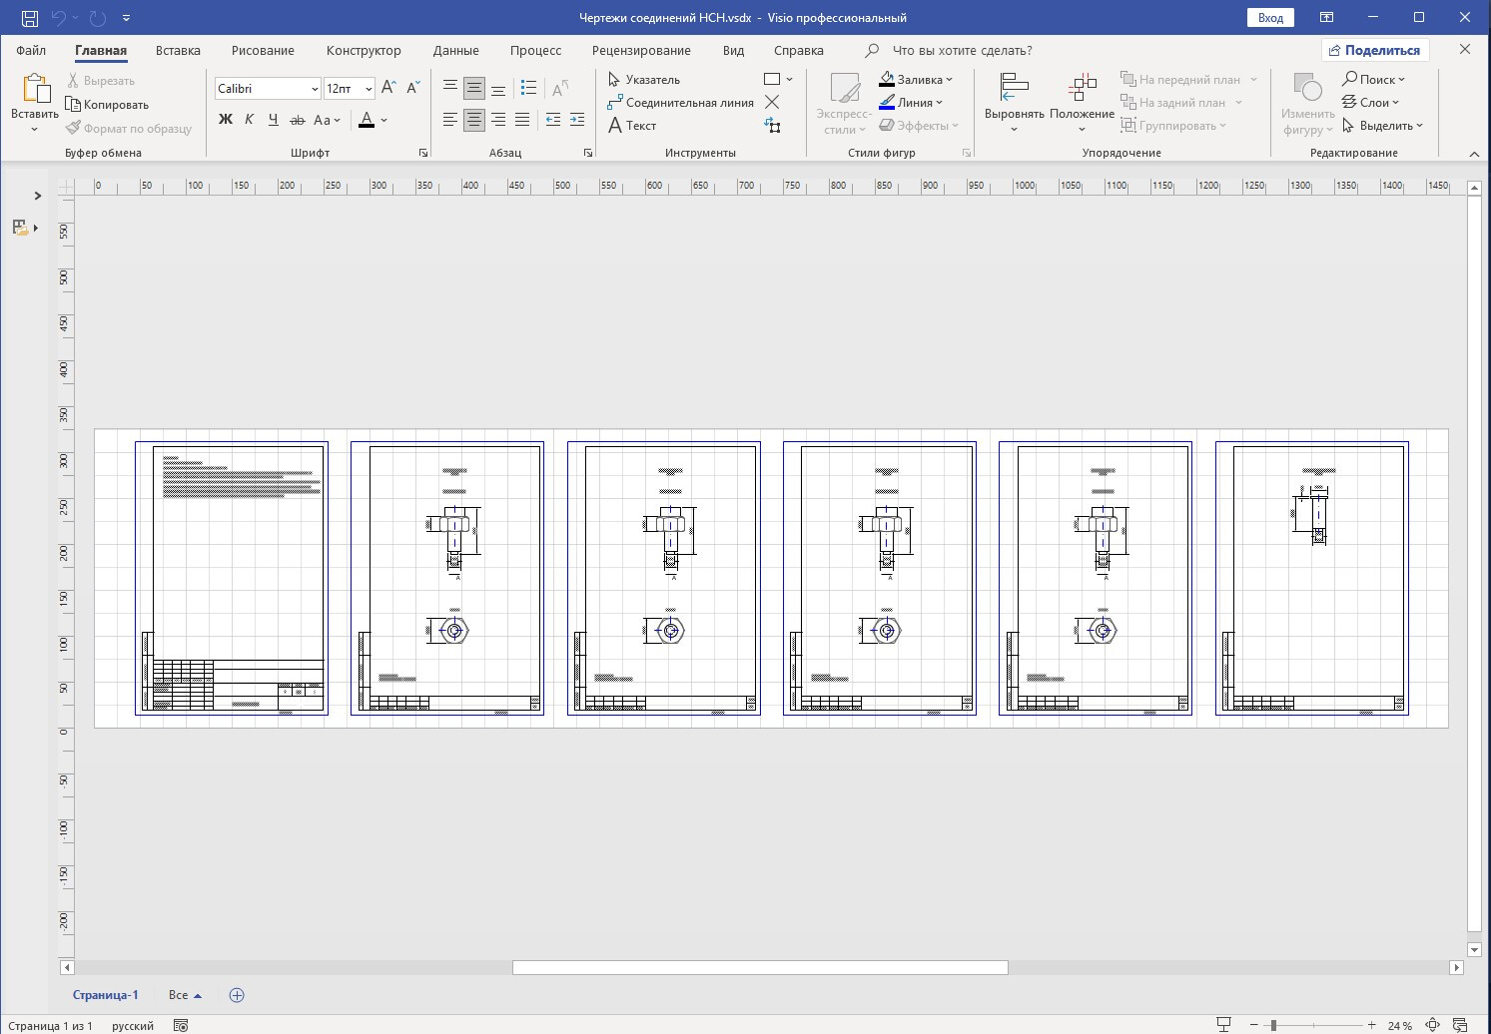Click the zoom slider in status bar
1491x1034 pixels.
point(1273,1025)
